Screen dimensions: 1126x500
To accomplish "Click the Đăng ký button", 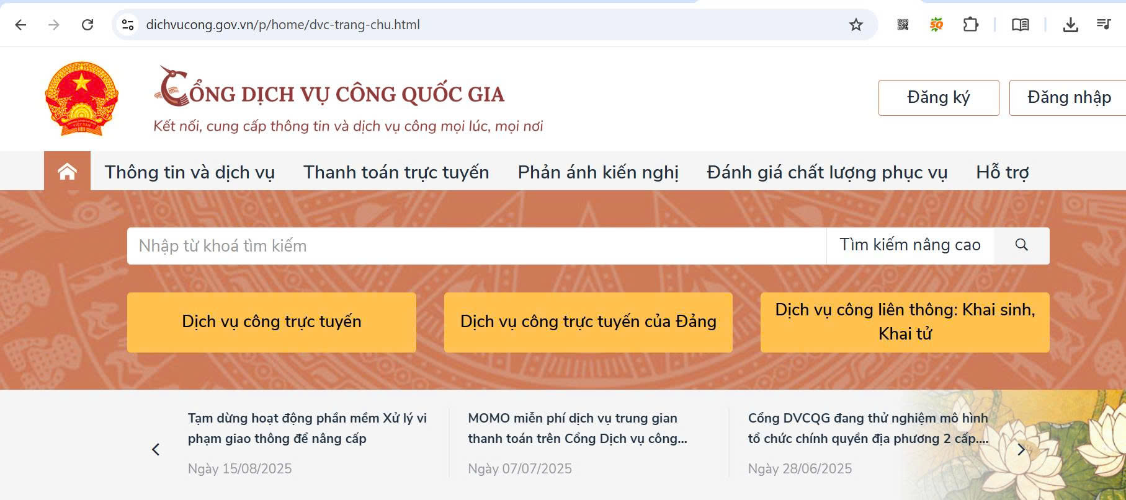I will point(938,98).
